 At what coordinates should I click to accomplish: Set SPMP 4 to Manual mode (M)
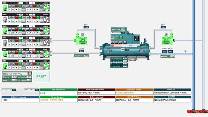(x=13, y=33)
